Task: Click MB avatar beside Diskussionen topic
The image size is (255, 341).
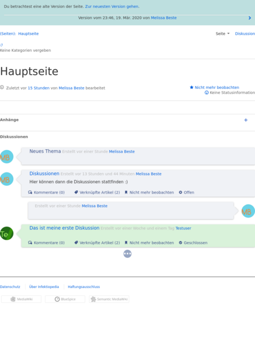Action: pyautogui.click(x=7, y=179)
